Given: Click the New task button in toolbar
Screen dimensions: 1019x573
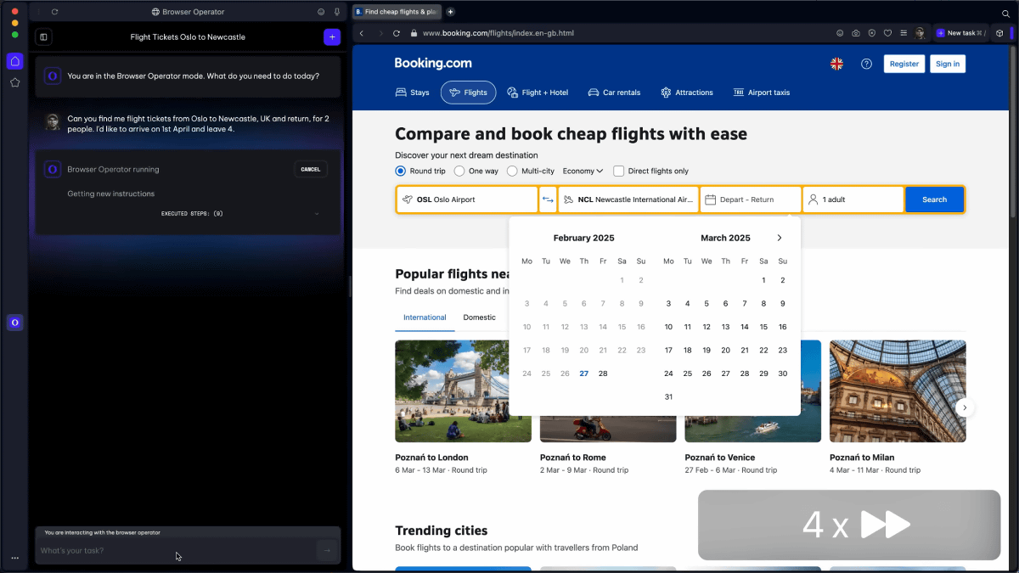Looking at the screenshot, I should (960, 33).
